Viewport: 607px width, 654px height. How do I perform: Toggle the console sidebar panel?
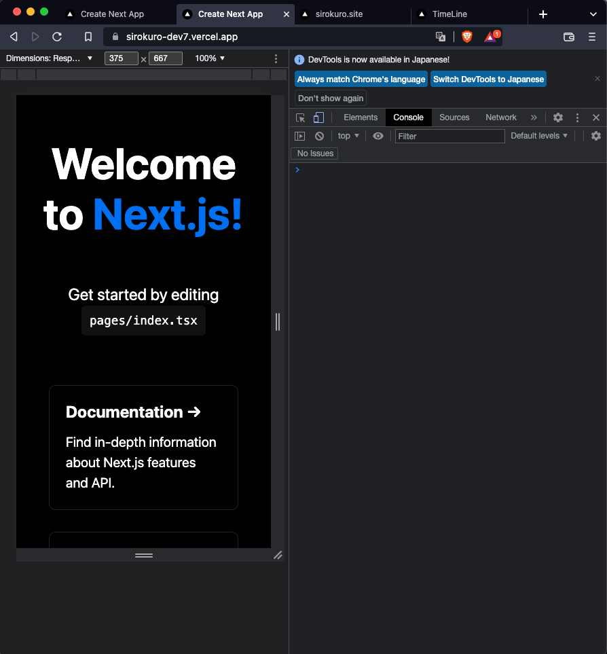click(299, 136)
